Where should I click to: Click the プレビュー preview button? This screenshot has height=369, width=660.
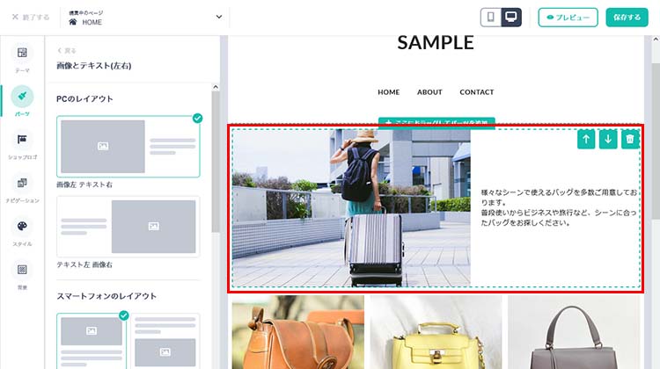tap(568, 18)
